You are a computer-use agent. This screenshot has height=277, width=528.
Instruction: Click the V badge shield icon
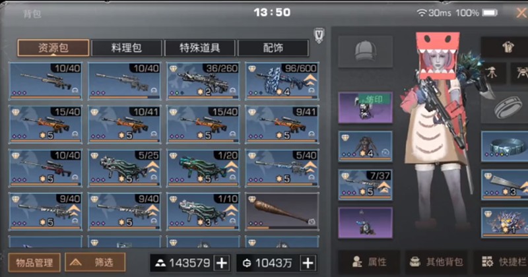(319, 35)
